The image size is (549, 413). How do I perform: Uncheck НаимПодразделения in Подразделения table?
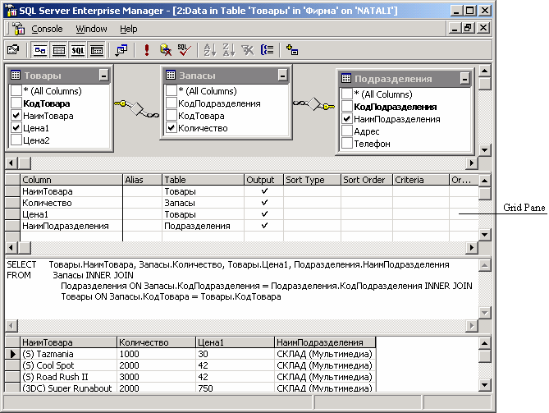(346, 119)
